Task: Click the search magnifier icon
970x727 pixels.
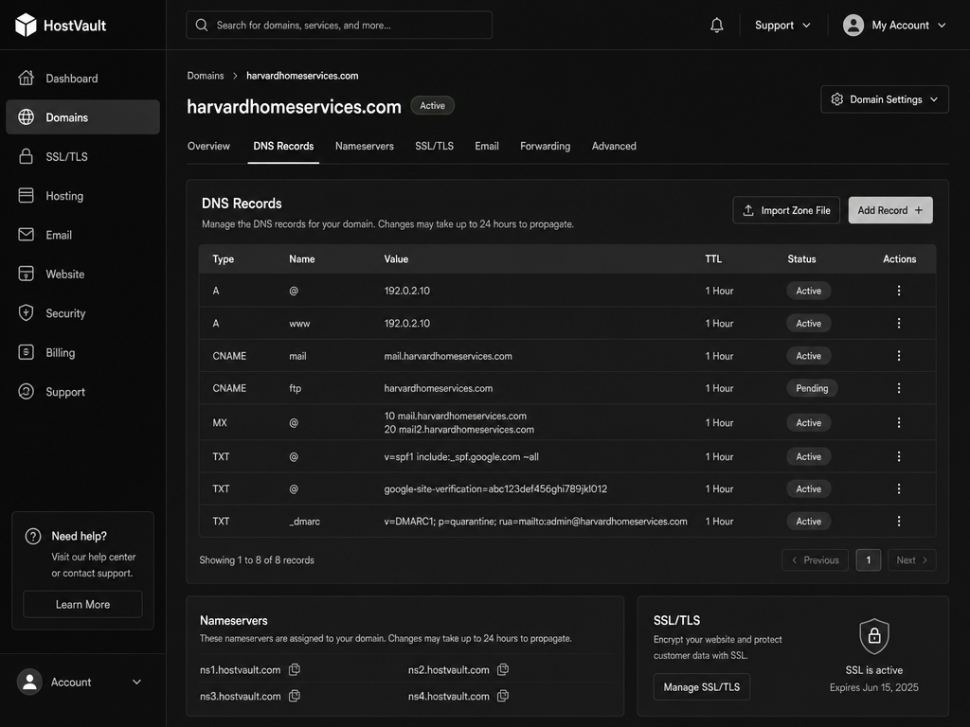Action: [x=202, y=26]
